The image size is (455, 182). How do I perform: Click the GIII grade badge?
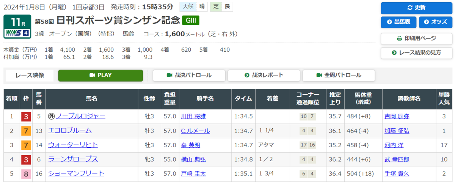point(190,20)
